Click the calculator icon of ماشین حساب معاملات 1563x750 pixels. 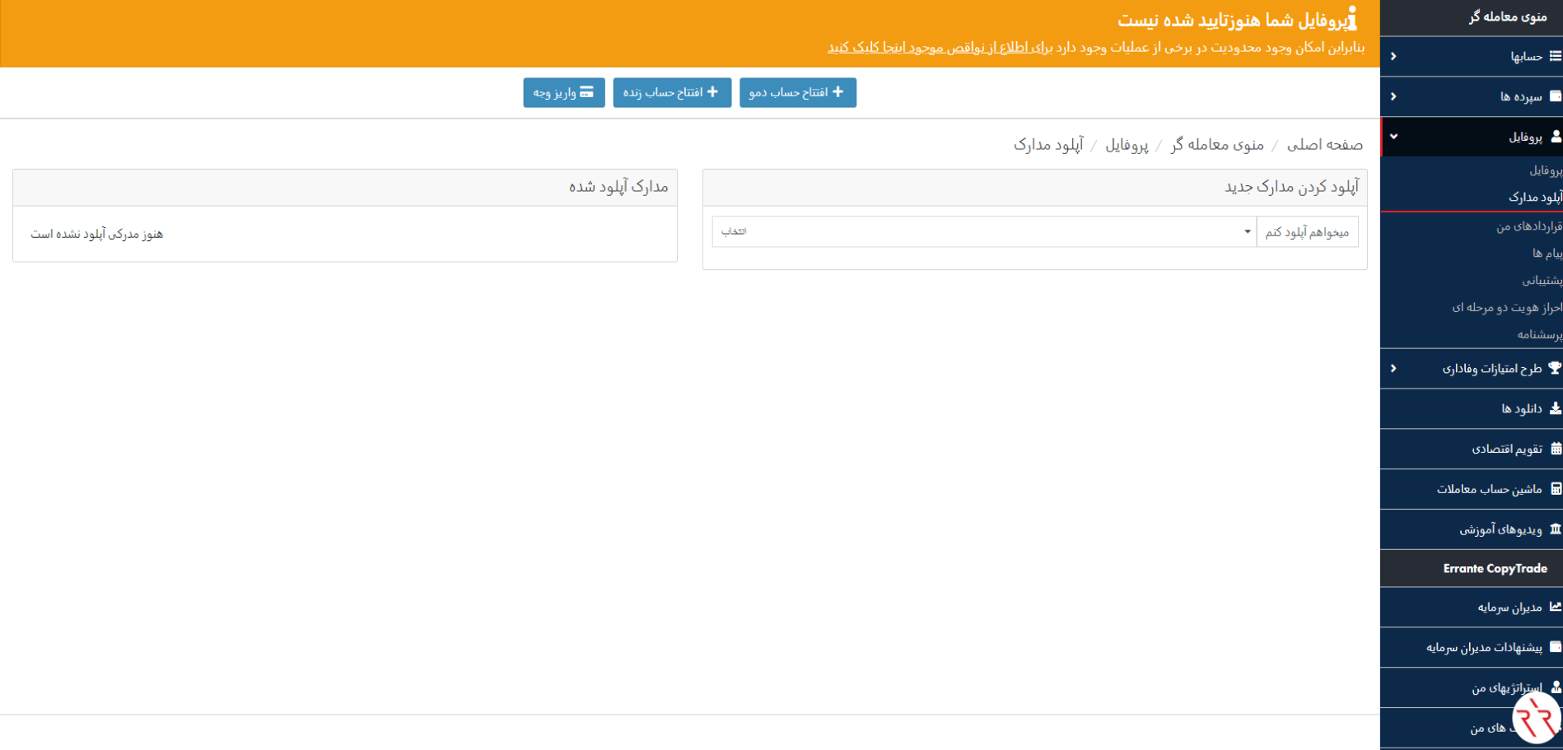(x=1556, y=489)
